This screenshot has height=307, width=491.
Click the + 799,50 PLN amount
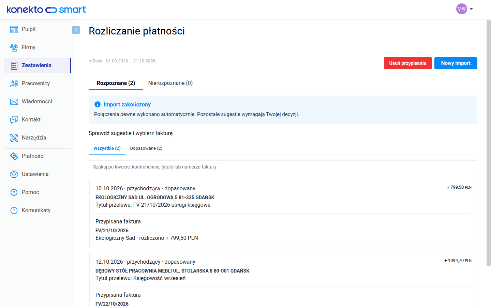[459, 187]
